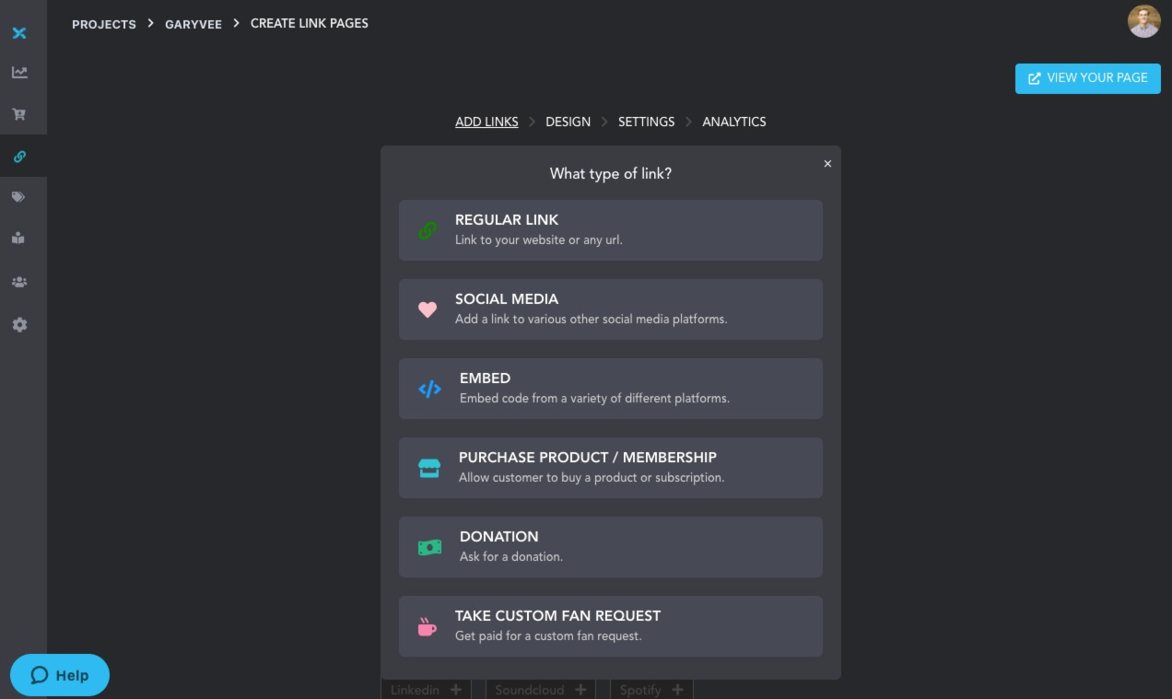The width and height of the screenshot is (1172, 699).
Task: Select the link icon in the sidebar
Action: (x=19, y=157)
